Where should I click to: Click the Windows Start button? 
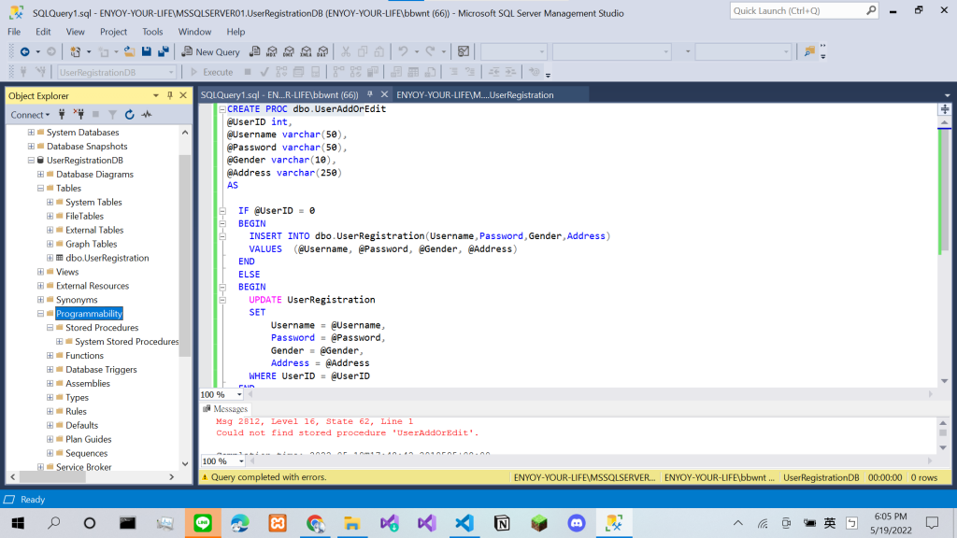18,523
